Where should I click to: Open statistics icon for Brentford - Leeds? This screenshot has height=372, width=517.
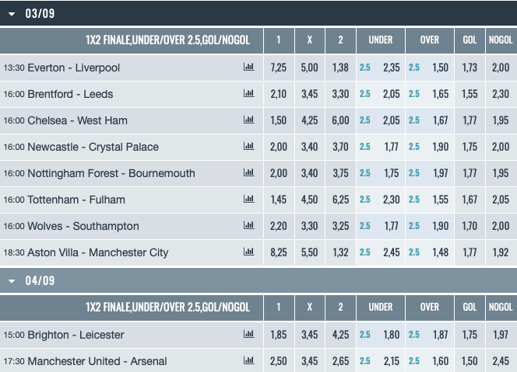(249, 94)
